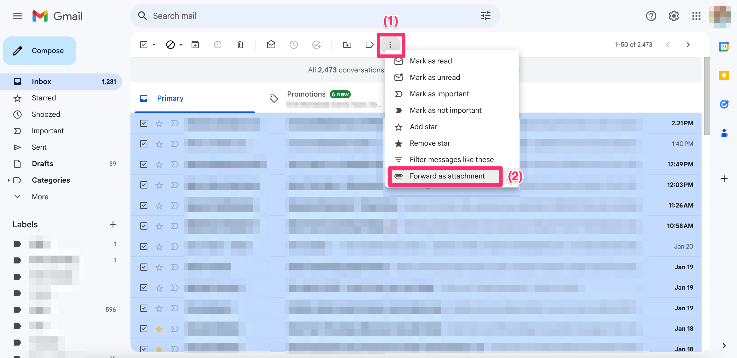Toggle the select-all checkbox in toolbar
Image resolution: width=737 pixels, height=358 pixels.
click(x=144, y=45)
